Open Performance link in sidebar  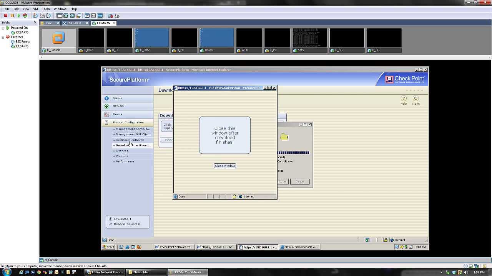point(125,161)
